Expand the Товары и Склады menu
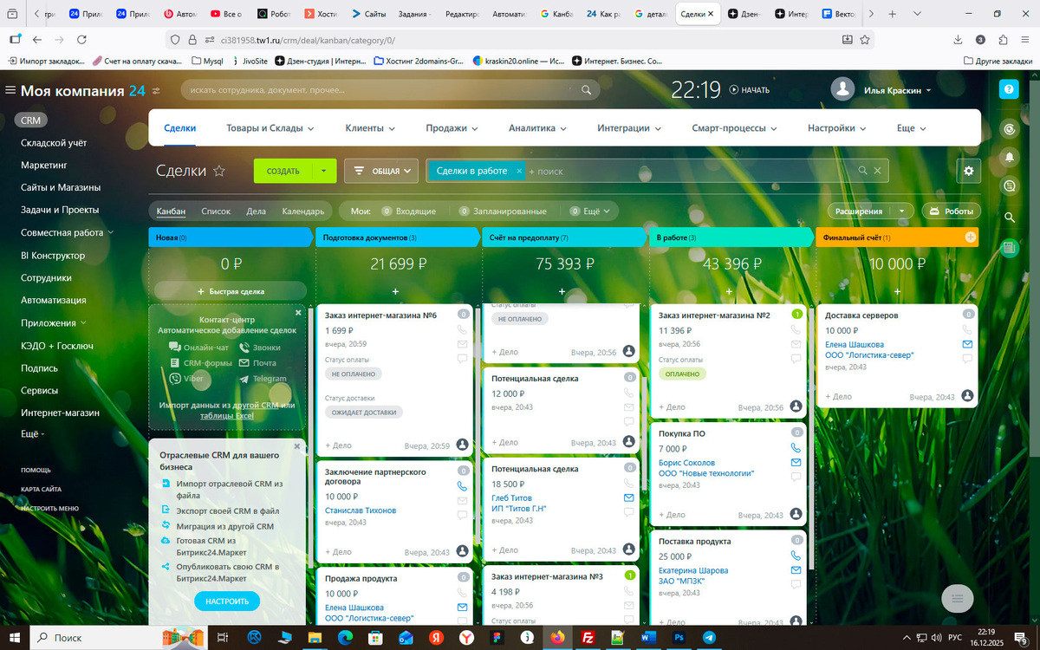Screen dimensions: 1040x650 coord(270,128)
